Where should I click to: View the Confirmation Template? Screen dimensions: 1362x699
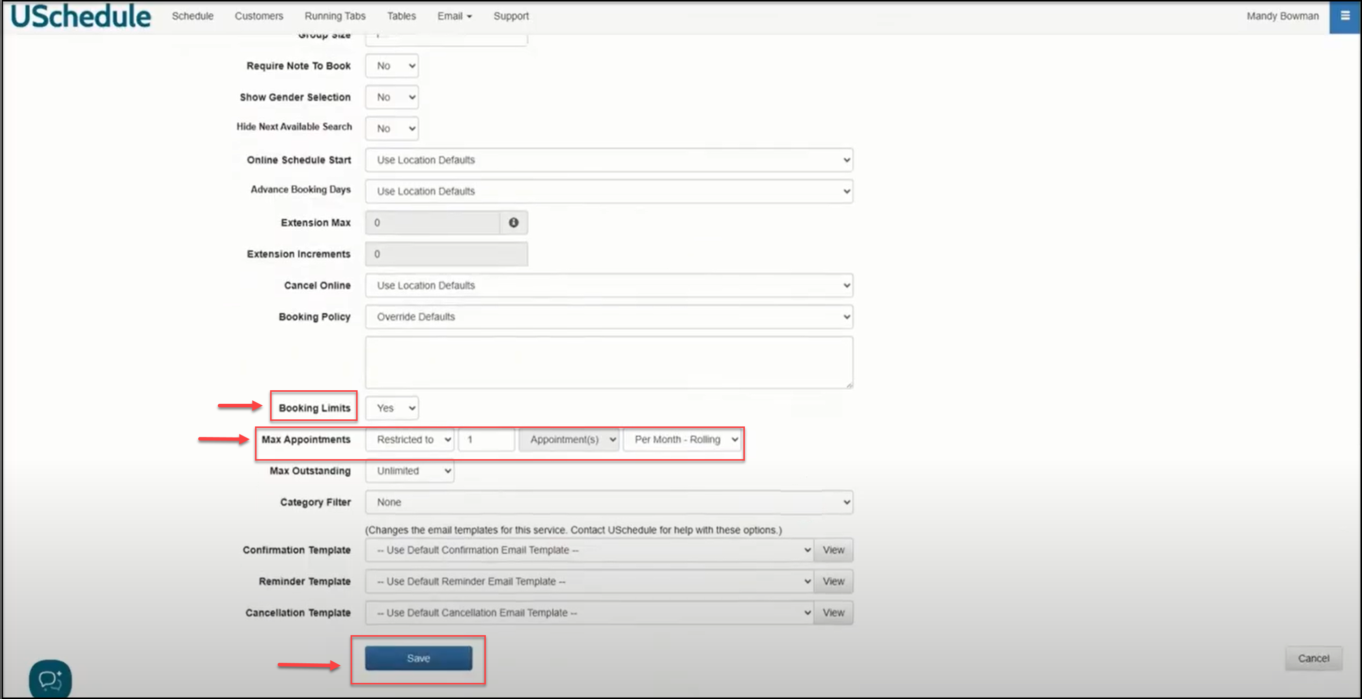coord(833,550)
